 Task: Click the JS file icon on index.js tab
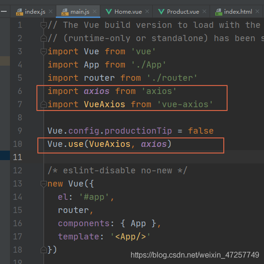click(19, 12)
